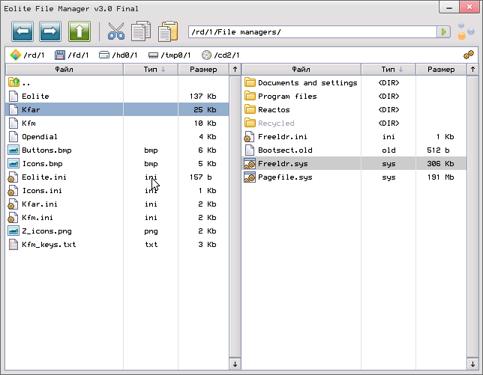Open the Program files folder
The image size is (483, 375).
click(x=286, y=97)
